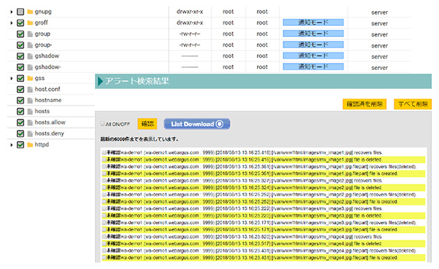Click the gnupg folder name

point(43,12)
